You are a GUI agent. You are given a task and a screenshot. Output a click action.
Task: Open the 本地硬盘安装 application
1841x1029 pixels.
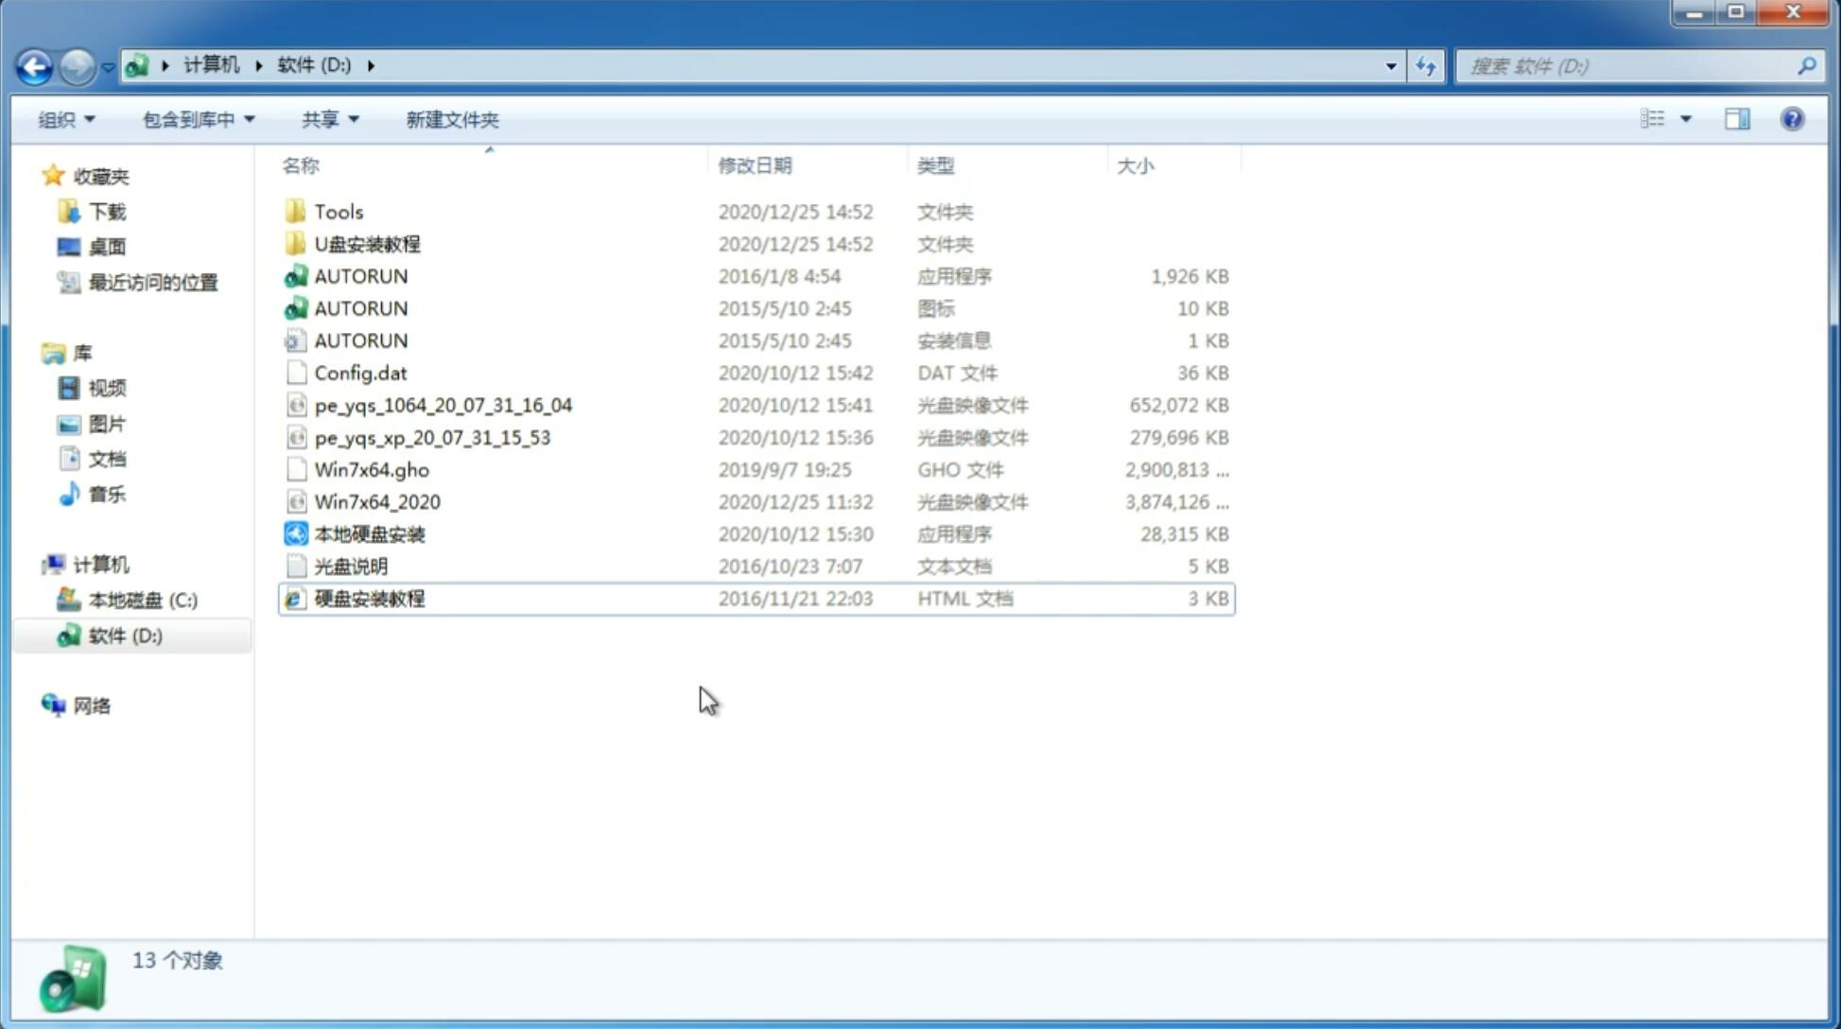tap(369, 533)
